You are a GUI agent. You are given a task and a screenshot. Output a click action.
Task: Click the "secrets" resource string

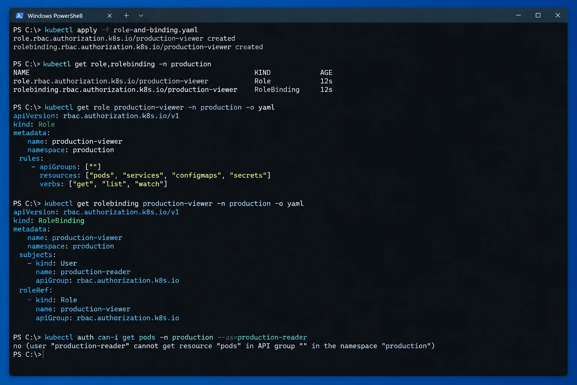point(248,175)
